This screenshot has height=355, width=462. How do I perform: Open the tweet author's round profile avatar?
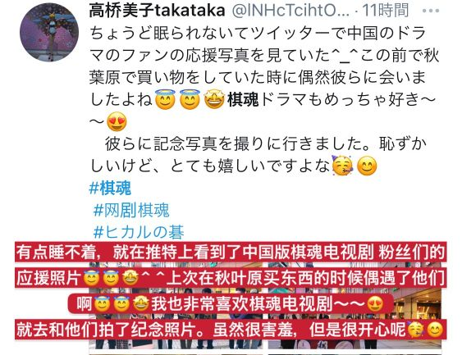[x=49, y=32]
